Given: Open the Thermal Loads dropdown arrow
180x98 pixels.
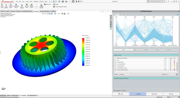Looking at the screenshot, I should pyautogui.click(x=11, y=9).
